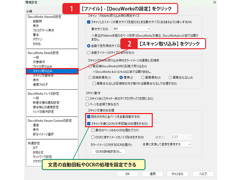Choose 画質優先(3) radio button
240x180 pixels.
pyautogui.click(x=143, y=77)
